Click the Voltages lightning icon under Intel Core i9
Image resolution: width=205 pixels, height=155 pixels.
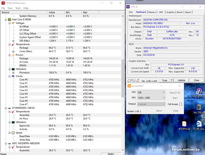click(x=13, y=23)
